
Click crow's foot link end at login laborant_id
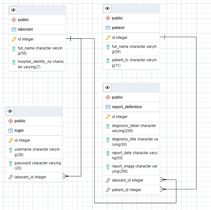(65, 176)
